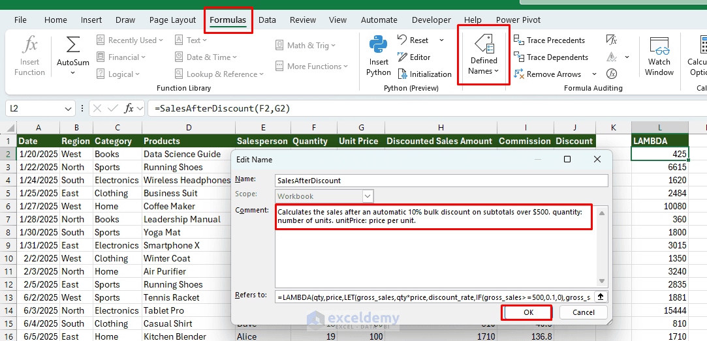This screenshot has width=707, height=341.
Task: Expand the Reset options arrow
Action: (441, 40)
